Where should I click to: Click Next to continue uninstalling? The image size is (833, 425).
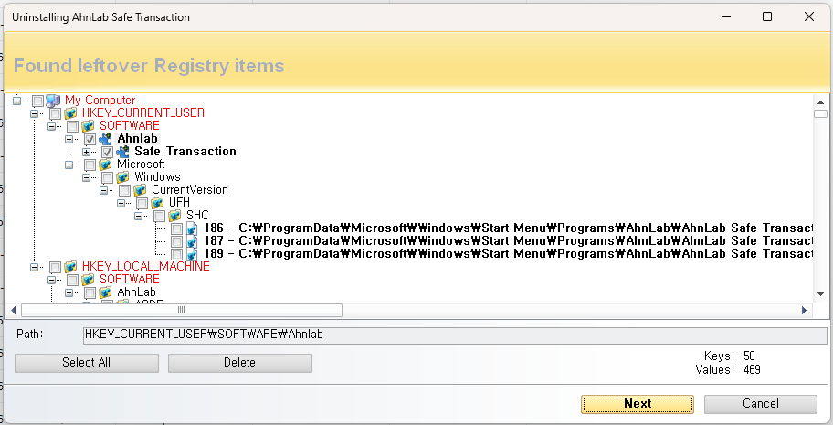click(638, 404)
